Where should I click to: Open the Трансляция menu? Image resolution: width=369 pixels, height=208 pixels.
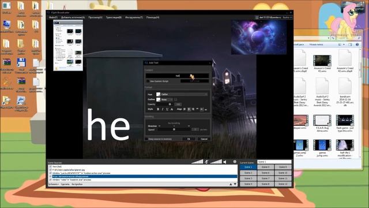click(114, 17)
